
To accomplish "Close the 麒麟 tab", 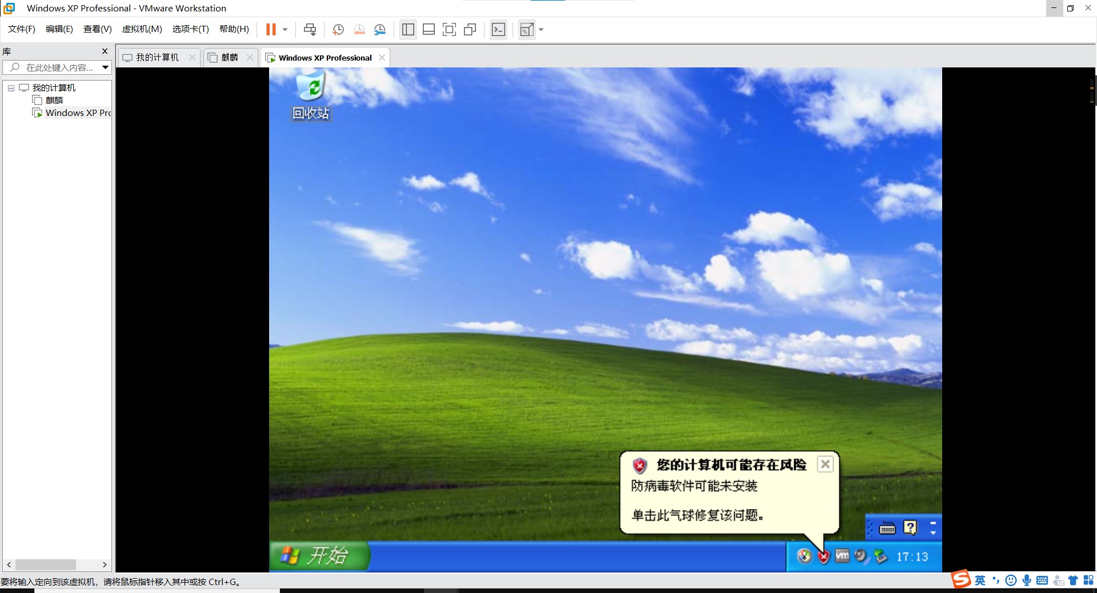I will coord(250,58).
